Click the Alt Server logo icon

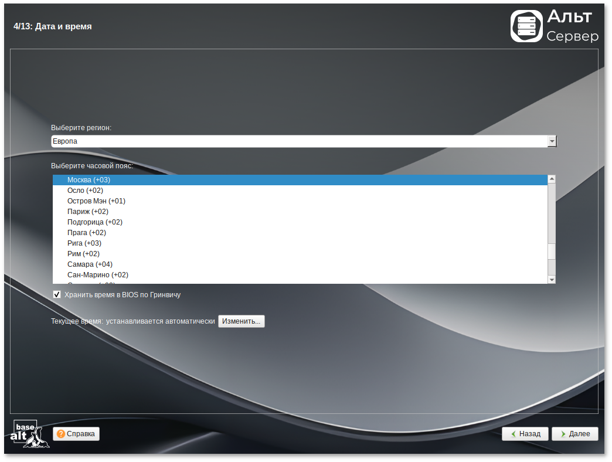coord(526,26)
